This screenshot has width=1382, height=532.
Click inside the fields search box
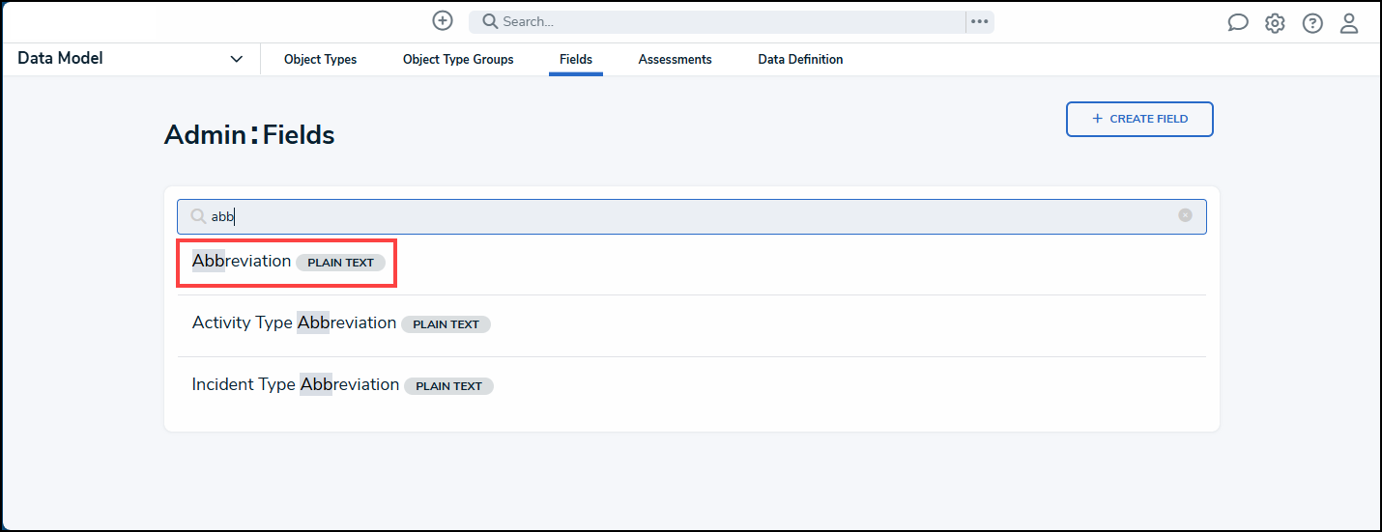tap(677, 216)
